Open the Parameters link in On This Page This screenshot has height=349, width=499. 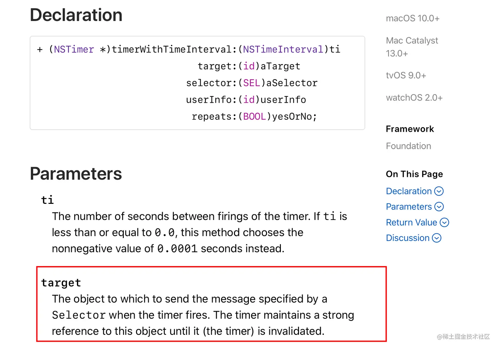point(409,207)
